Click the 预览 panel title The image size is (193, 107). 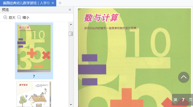(x=5, y=10)
